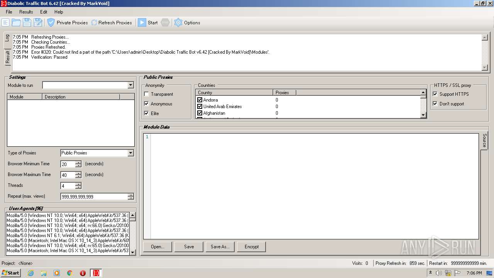Image resolution: width=494 pixels, height=278 pixels.
Task: Click inside the Module Data source editor
Action: (x=315, y=186)
